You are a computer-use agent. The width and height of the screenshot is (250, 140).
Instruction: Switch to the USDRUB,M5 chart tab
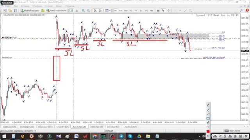(x=130, y=127)
